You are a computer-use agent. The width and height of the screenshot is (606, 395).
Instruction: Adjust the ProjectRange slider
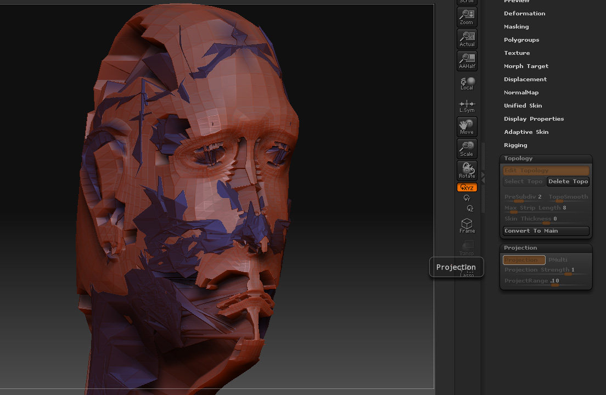pyautogui.click(x=546, y=281)
